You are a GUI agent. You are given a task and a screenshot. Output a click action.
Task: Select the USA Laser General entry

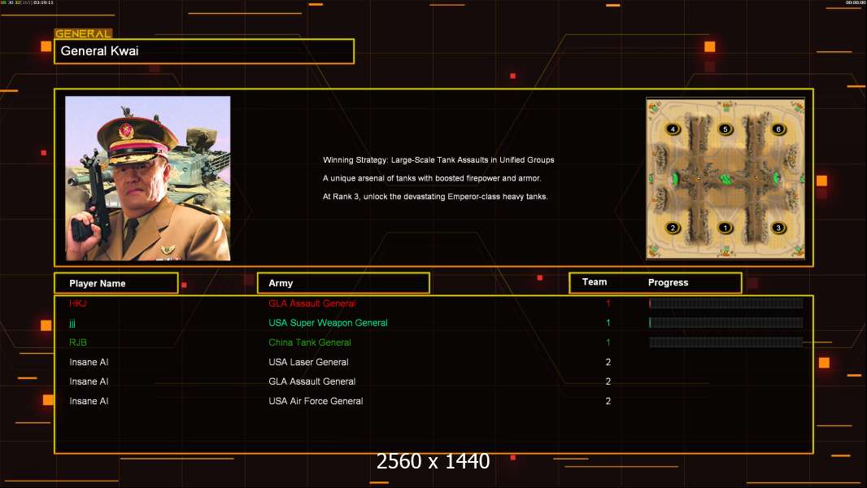pyautogui.click(x=308, y=362)
